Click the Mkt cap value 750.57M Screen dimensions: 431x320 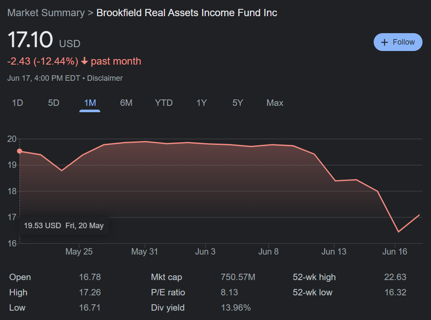click(x=238, y=277)
